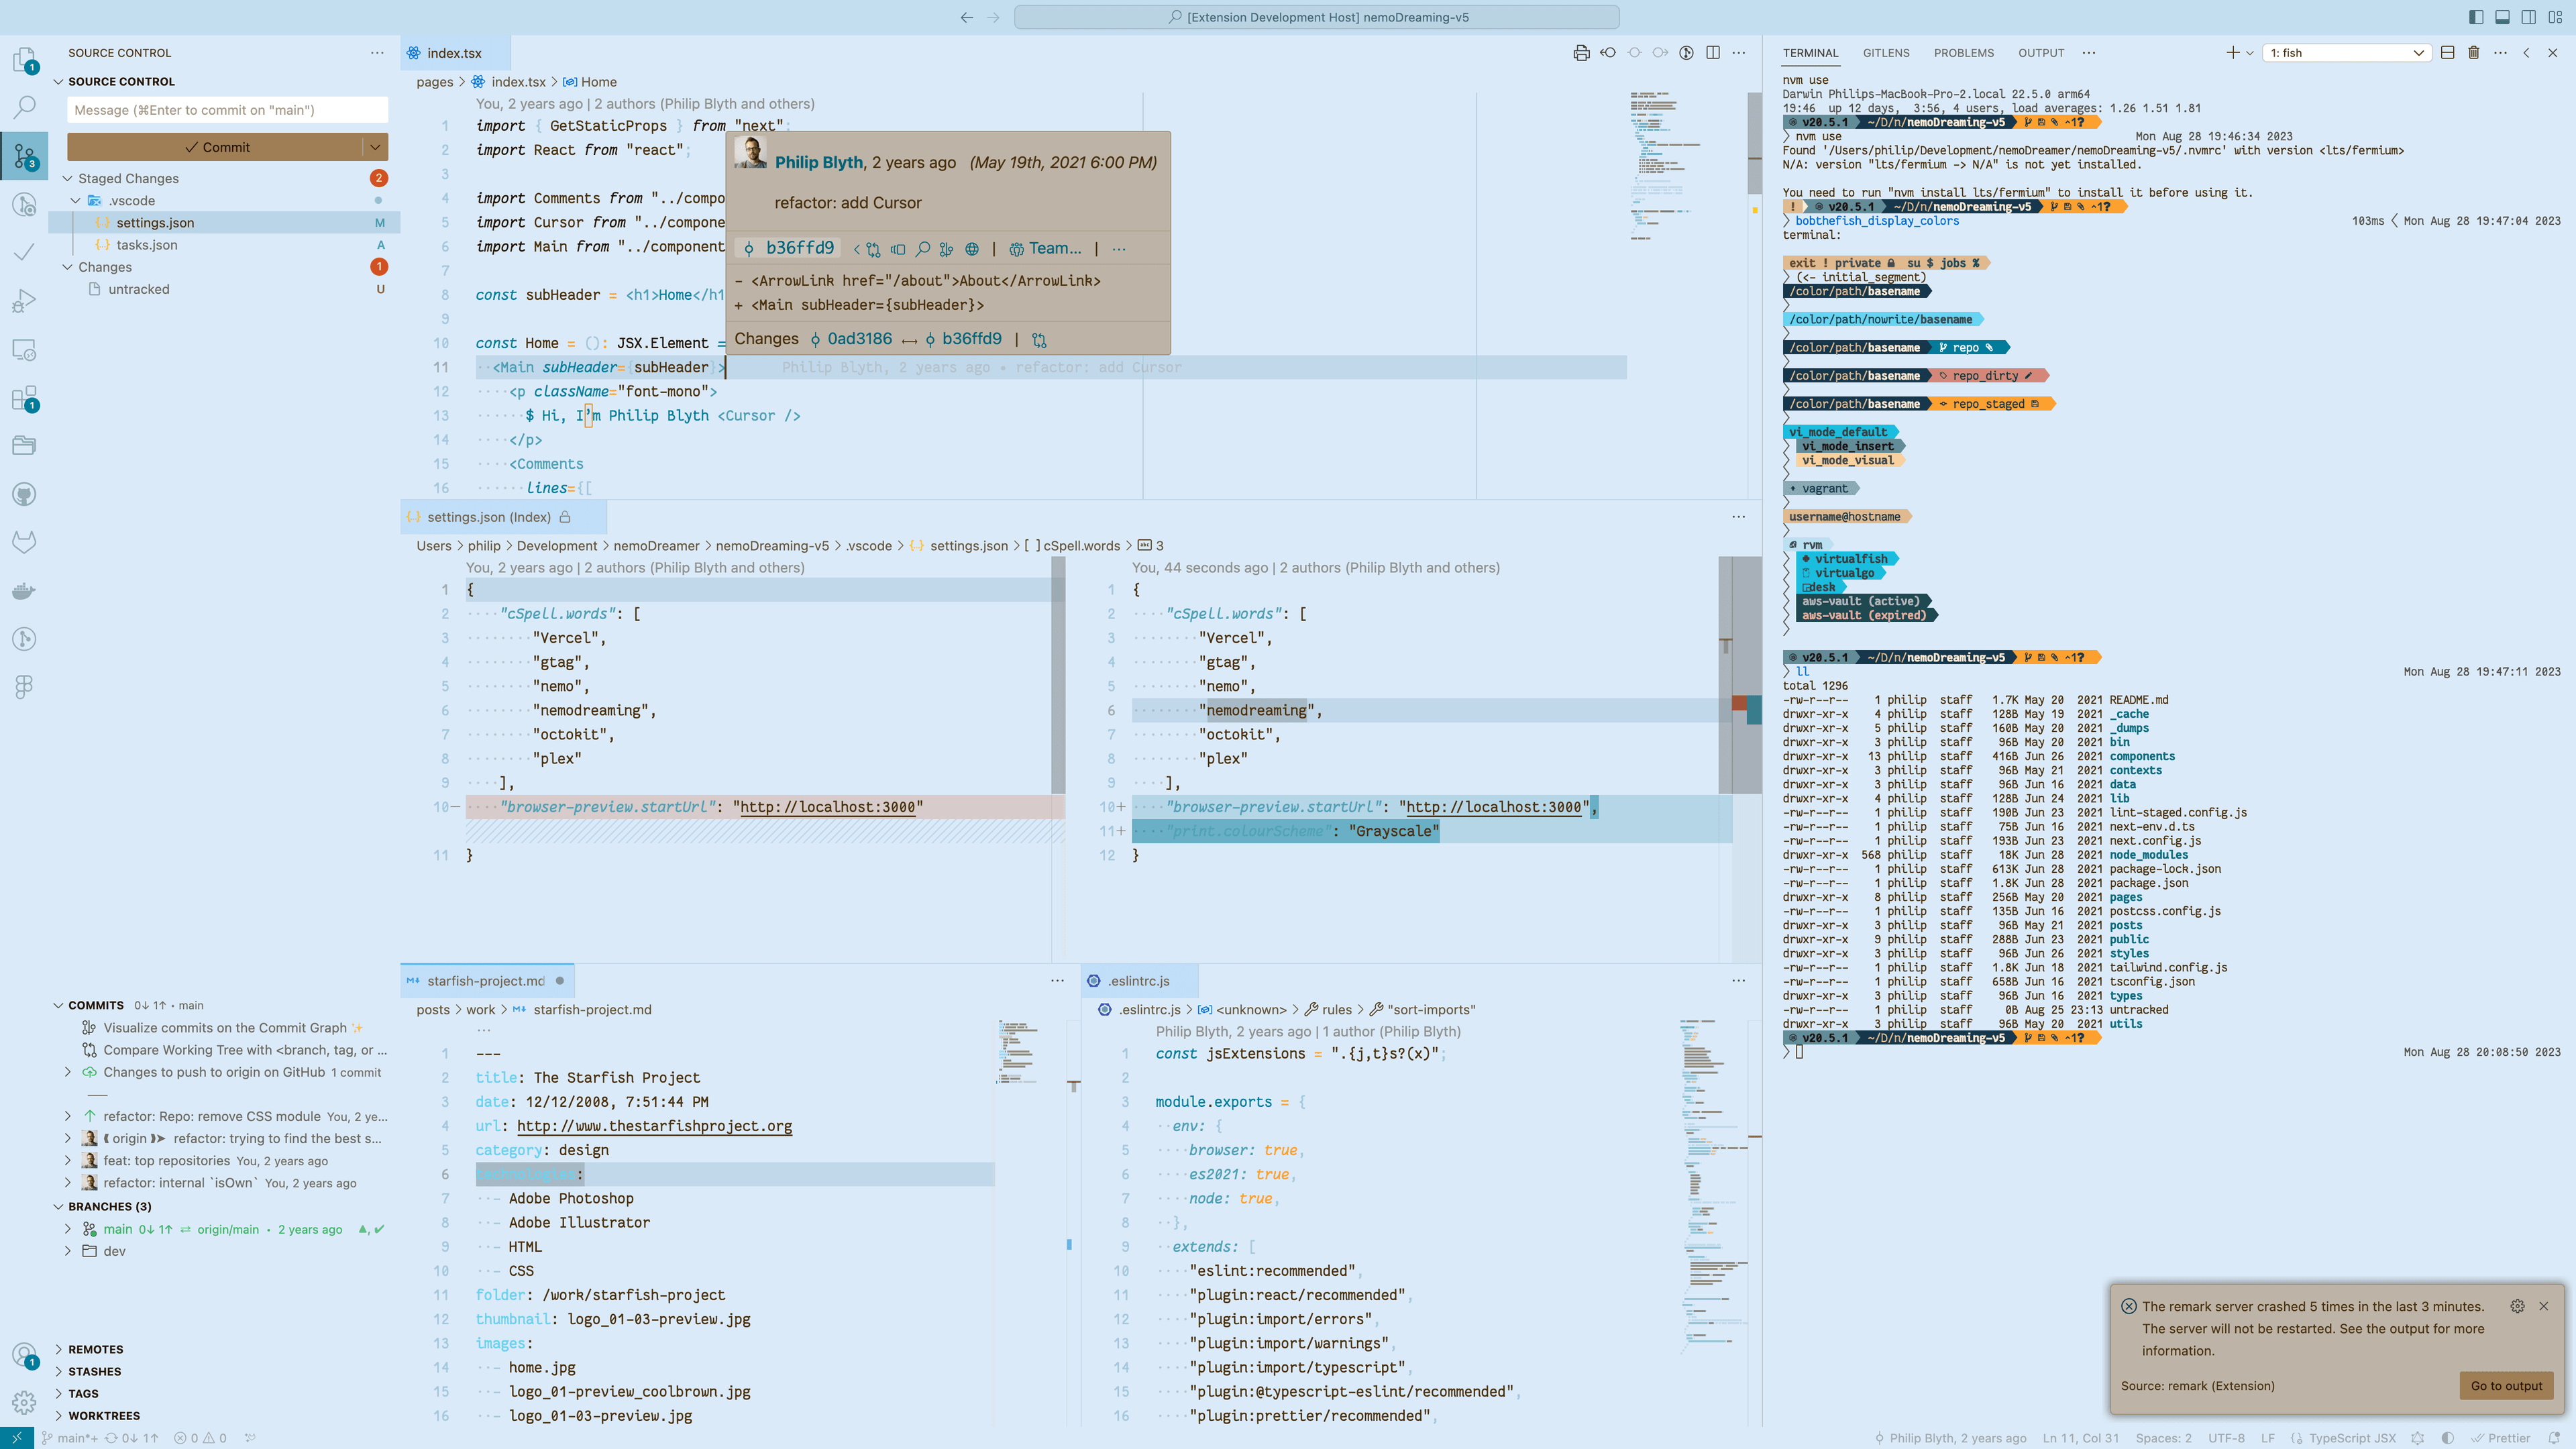The width and height of the screenshot is (2576, 1449).
Task: Open the Run and Debug view
Action: (x=24, y=301)
